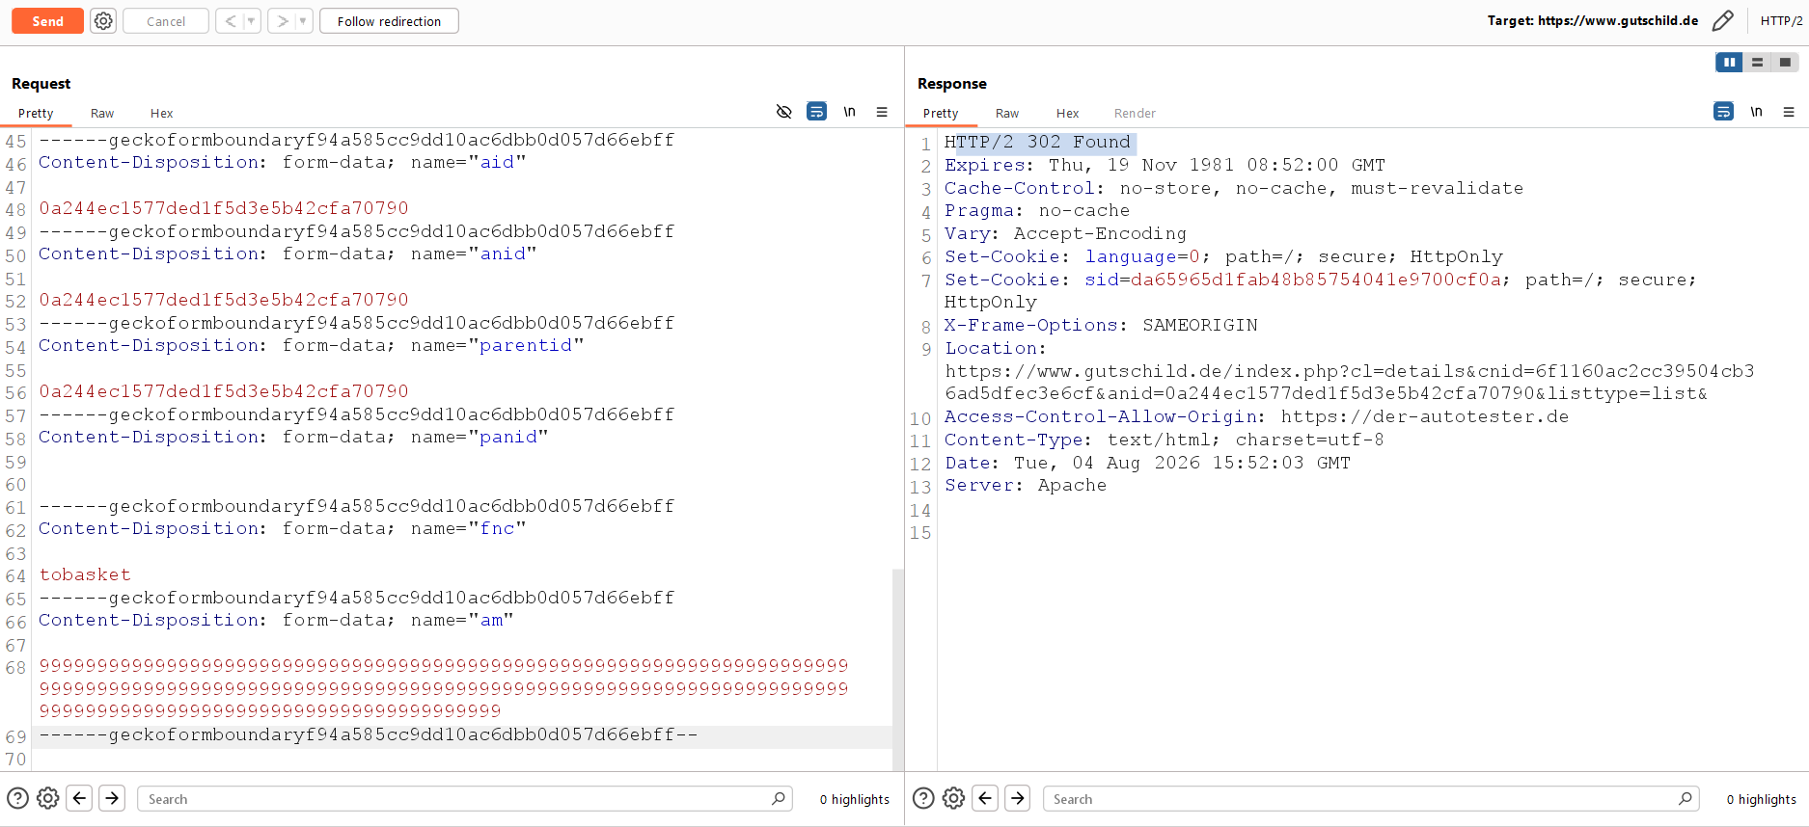Jump to previous Response search match
Screen dimensions: 1809x827
[985, 798]
